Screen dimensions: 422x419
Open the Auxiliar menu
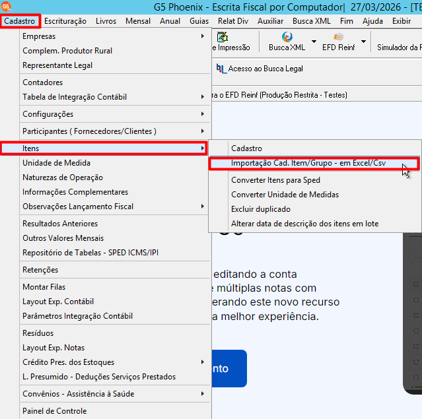pos(271,21)
